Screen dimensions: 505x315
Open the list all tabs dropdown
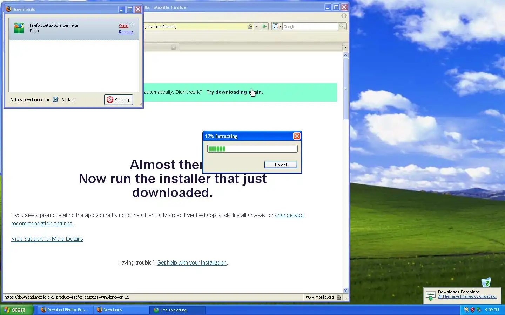[x=345, y=47]
